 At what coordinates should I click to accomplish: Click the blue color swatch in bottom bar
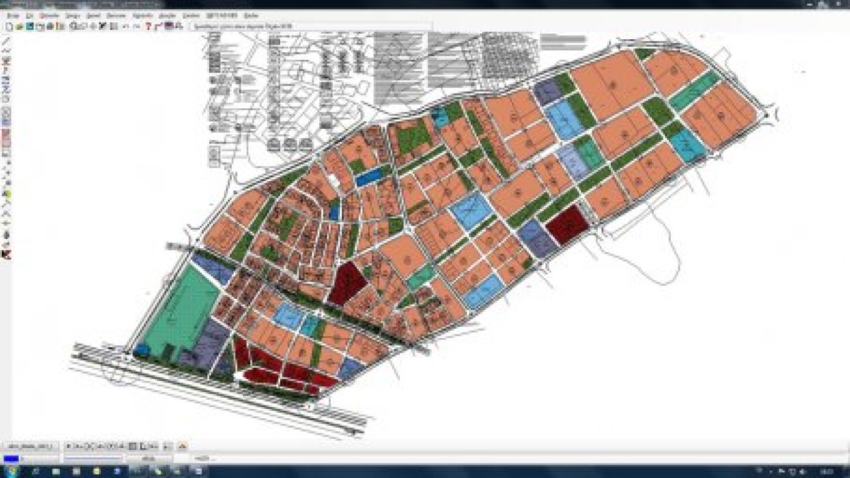[11, 459]
